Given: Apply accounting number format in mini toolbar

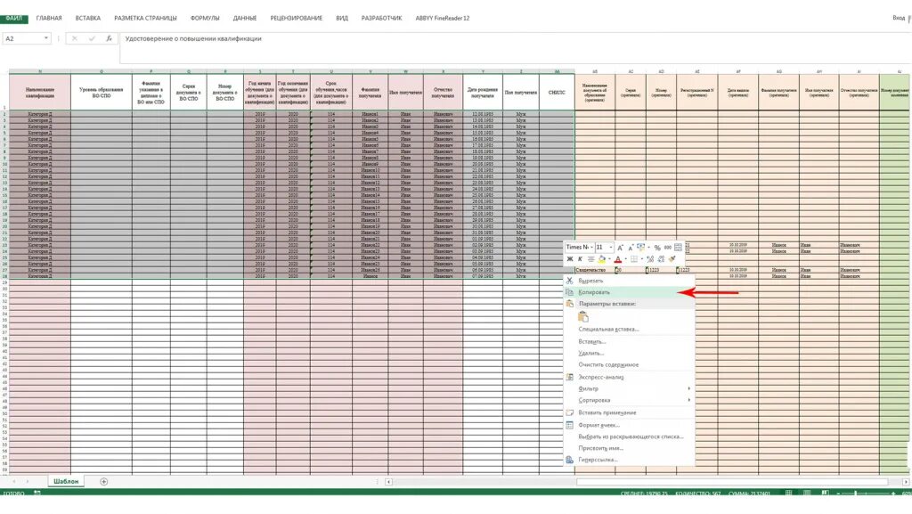Looking at the screenshot, I should point(640,247).
